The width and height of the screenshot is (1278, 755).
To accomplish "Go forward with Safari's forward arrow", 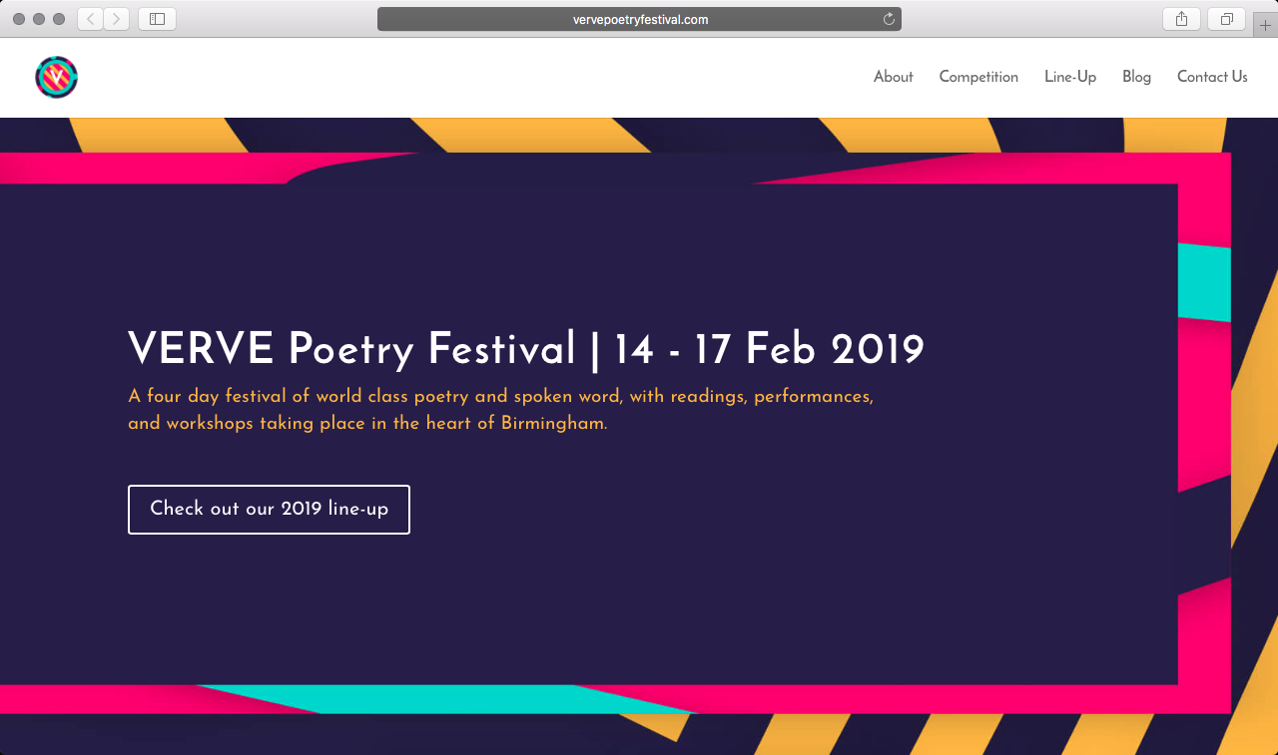I will (117, 19).
